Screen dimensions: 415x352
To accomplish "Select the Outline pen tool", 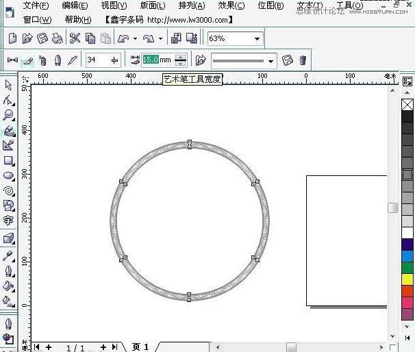I will [8, 271].
